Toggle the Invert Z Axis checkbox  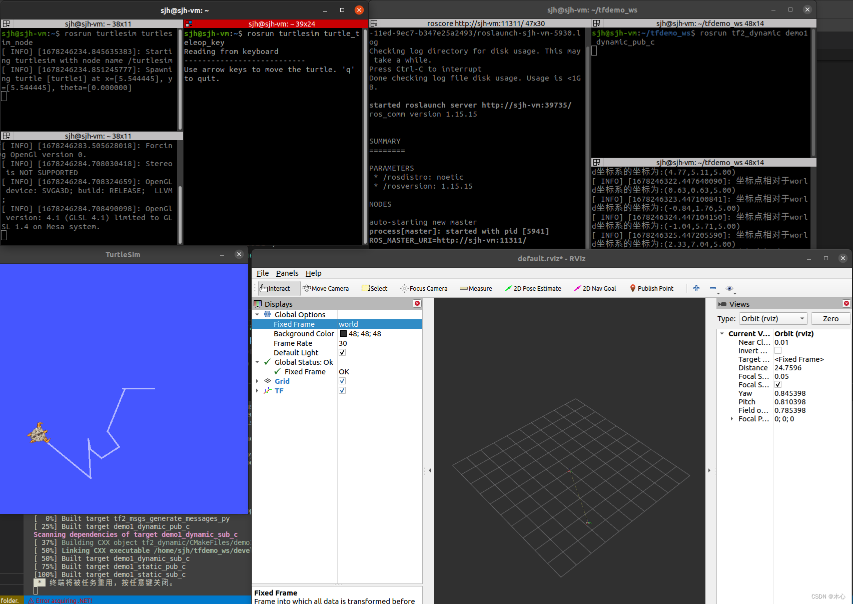click(778, 350)
